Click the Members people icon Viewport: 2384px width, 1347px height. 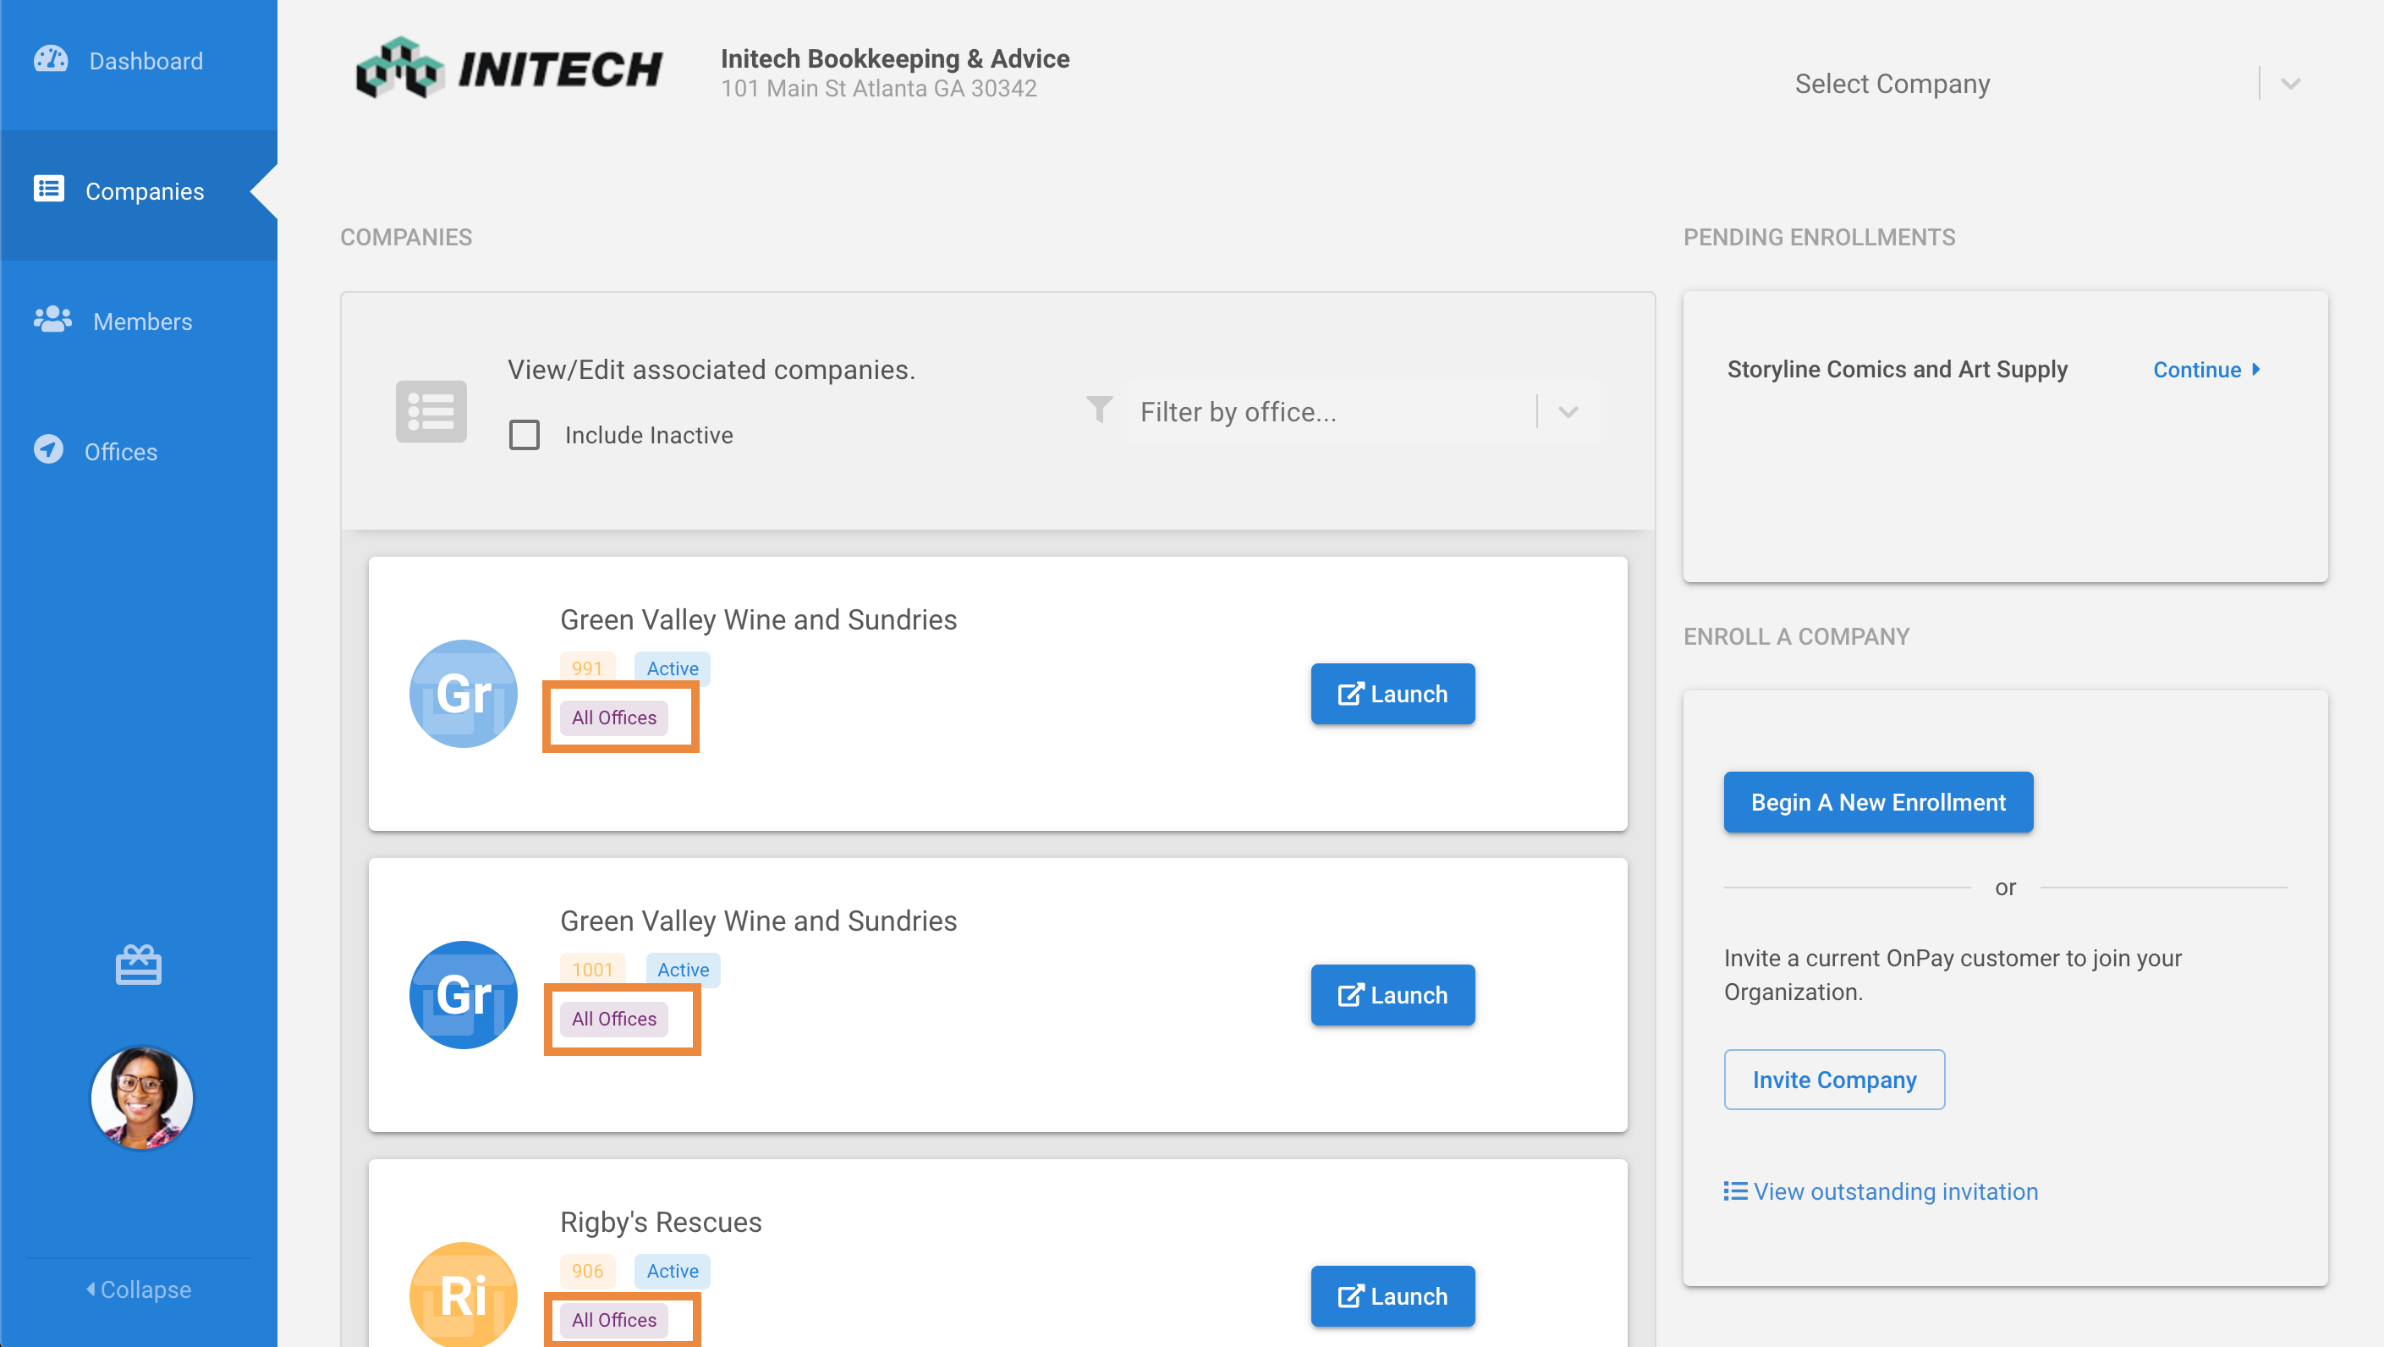click(x=52, y=319)
